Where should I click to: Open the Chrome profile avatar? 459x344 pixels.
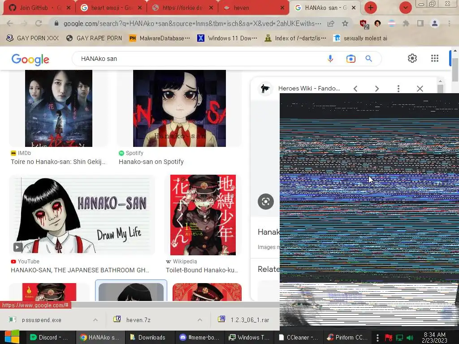point(435,23)
